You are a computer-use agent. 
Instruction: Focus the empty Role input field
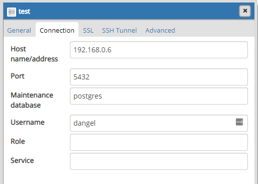click(x=159, y=142)
